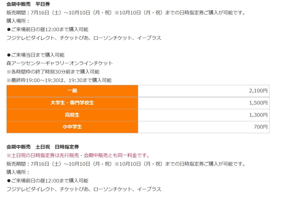Screen dimensions: 286x199
Task: Click the 1,300円 price cell
Action: [204, 115]
